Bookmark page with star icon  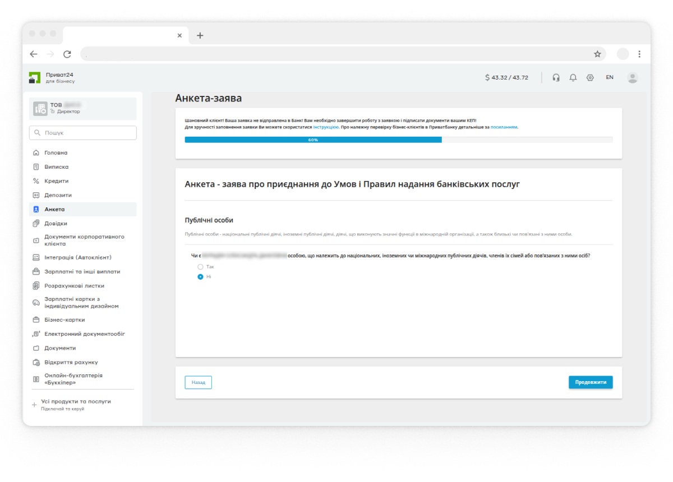[597, 54]
